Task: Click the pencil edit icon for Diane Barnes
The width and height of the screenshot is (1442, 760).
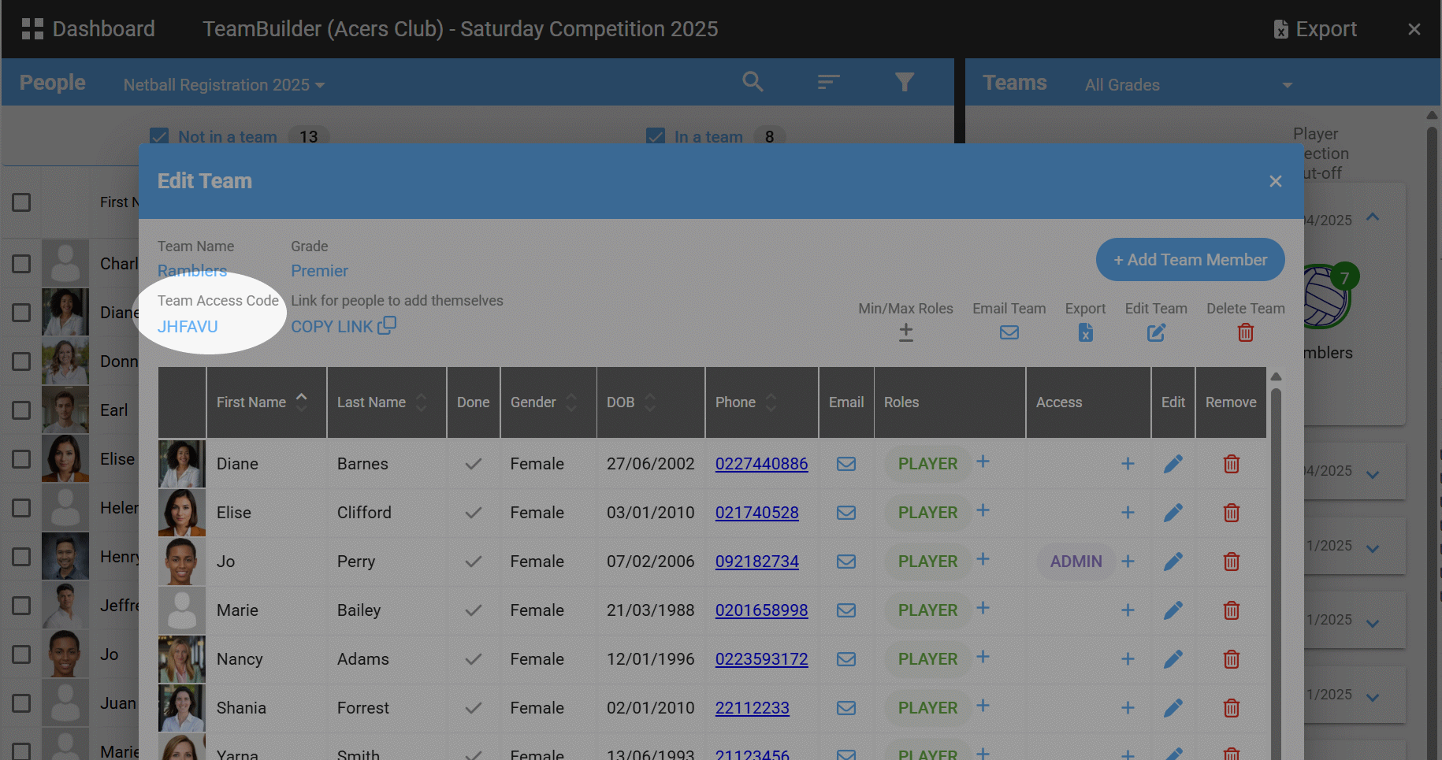Action: 1173,464
